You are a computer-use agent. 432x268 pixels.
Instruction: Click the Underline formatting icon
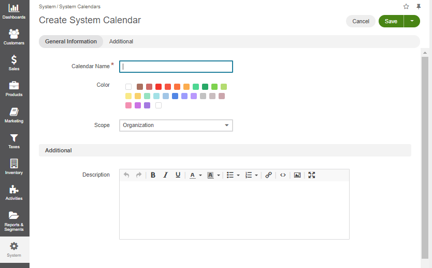tap(178, 175)
